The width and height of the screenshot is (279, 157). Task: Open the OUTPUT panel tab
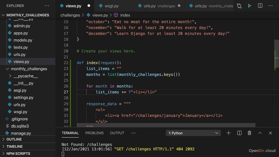point(117,133)
